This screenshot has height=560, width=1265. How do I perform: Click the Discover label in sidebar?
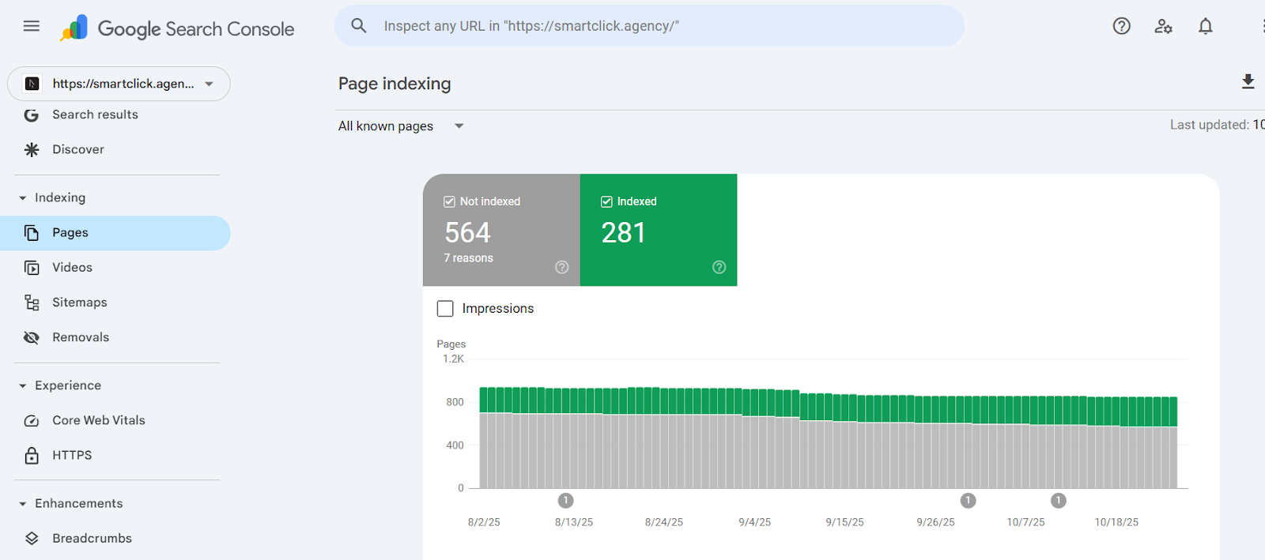tap(78, 149)
